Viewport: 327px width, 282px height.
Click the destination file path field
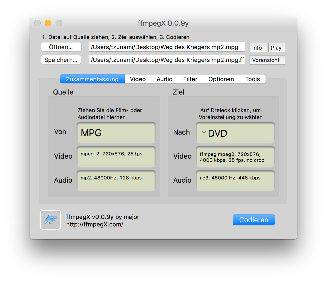coord(167,60)
